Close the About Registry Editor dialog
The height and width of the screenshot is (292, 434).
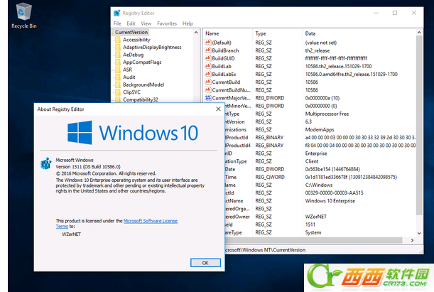218,109
